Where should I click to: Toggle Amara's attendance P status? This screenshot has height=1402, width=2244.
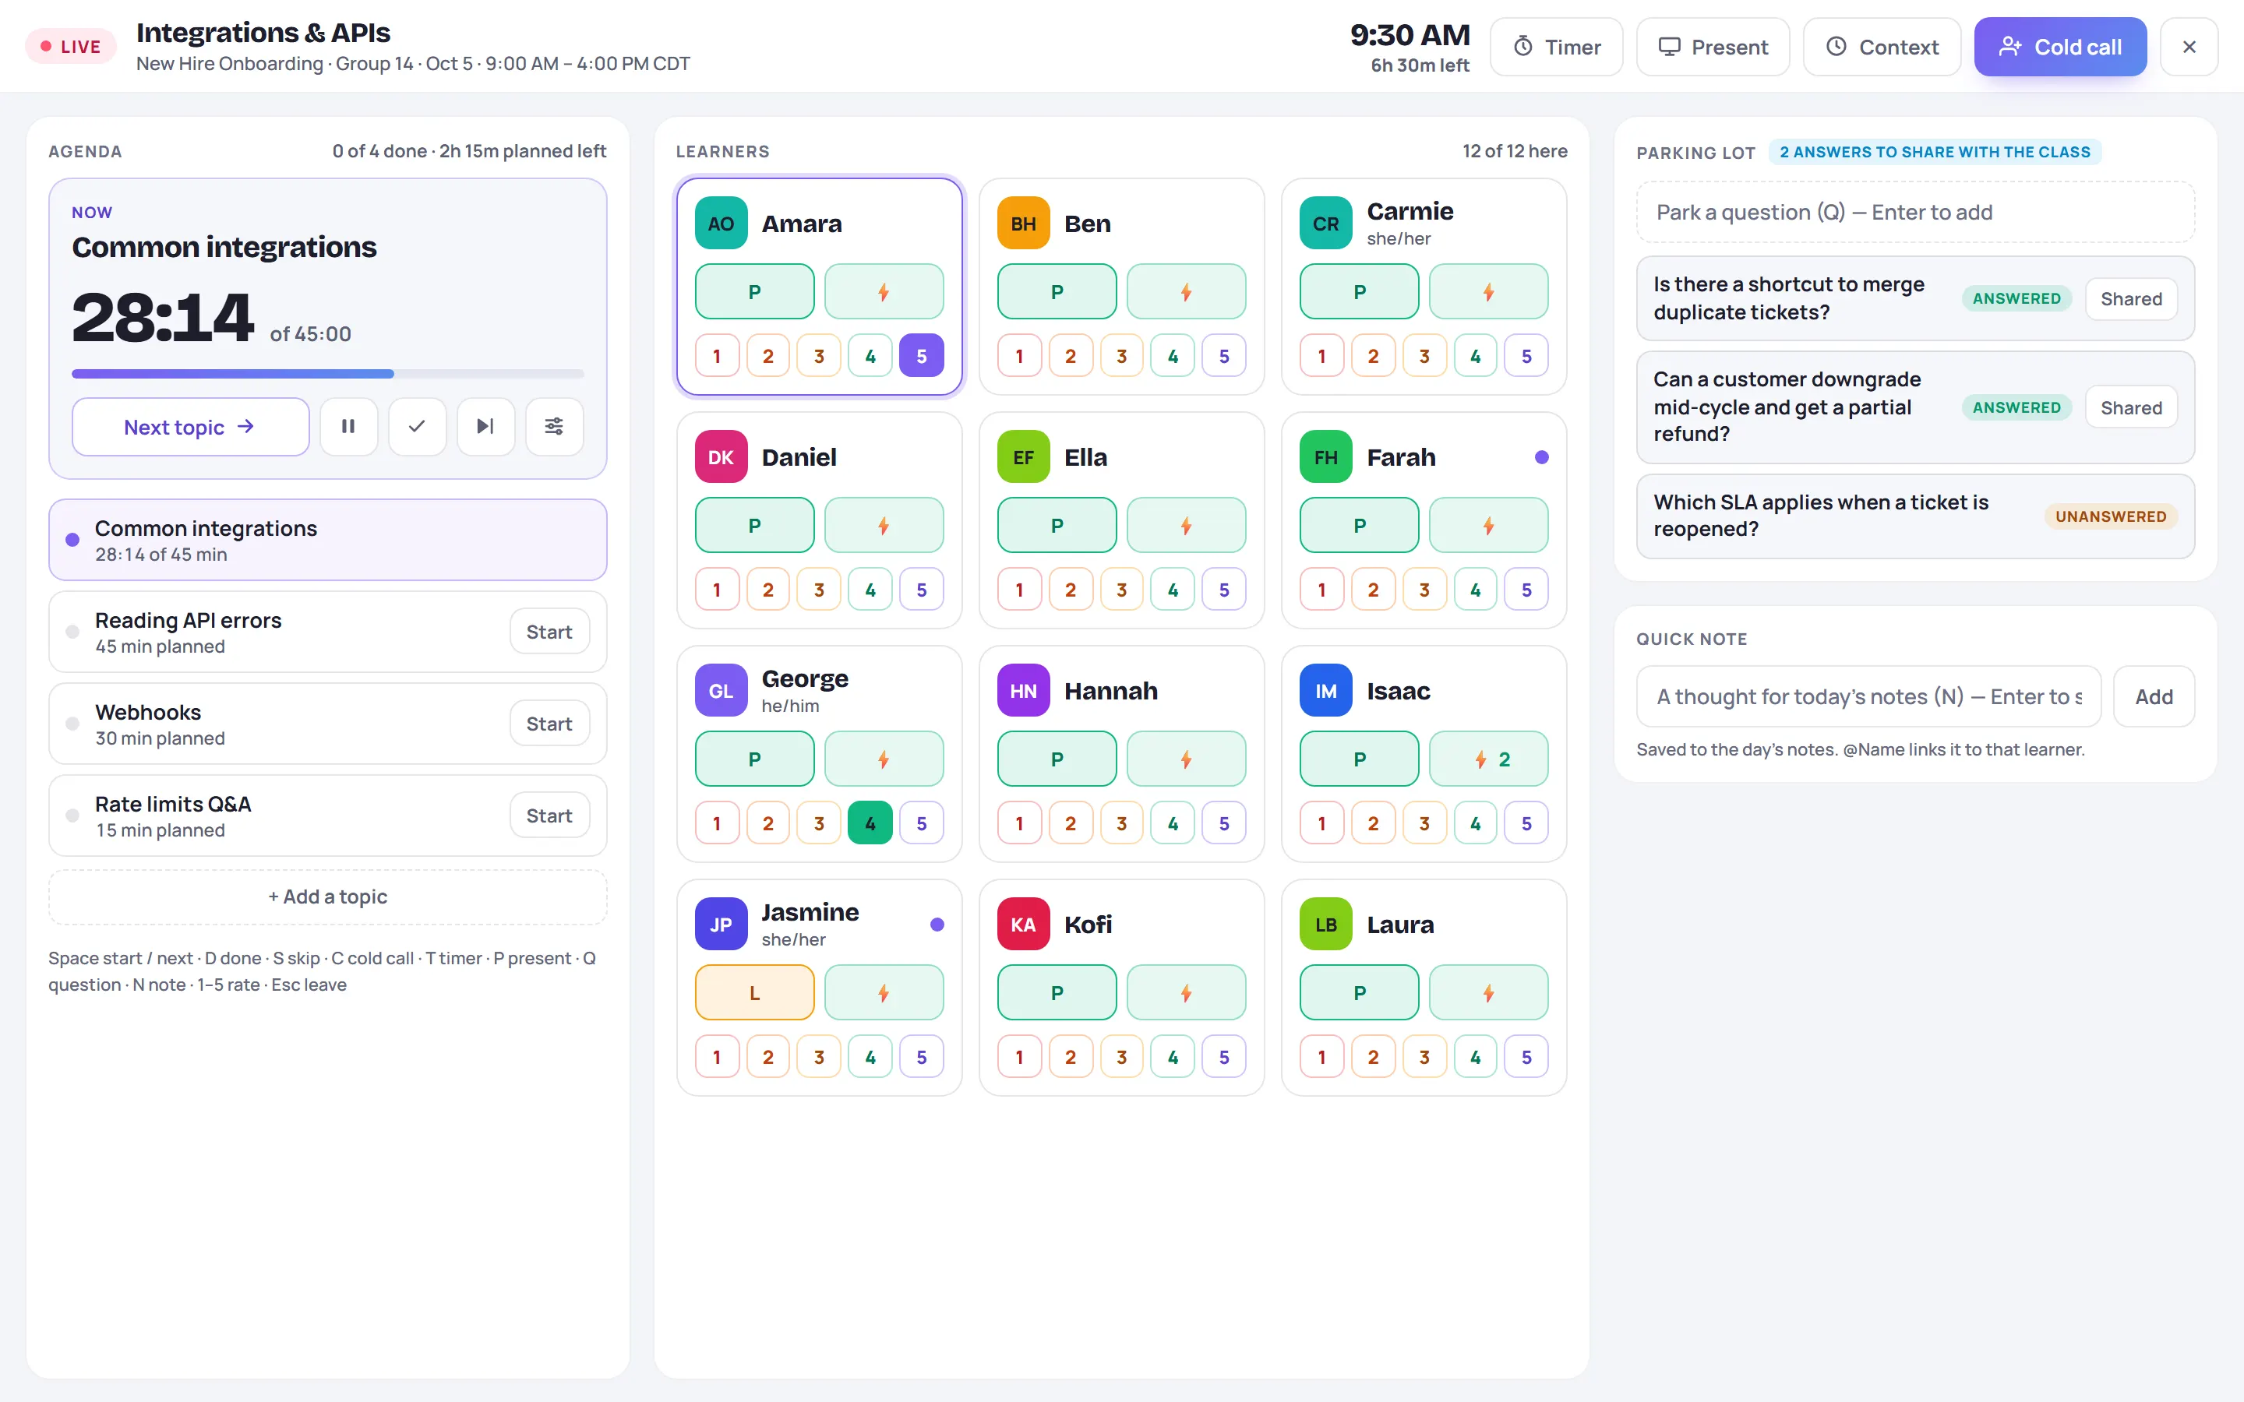tap(755, 292)
